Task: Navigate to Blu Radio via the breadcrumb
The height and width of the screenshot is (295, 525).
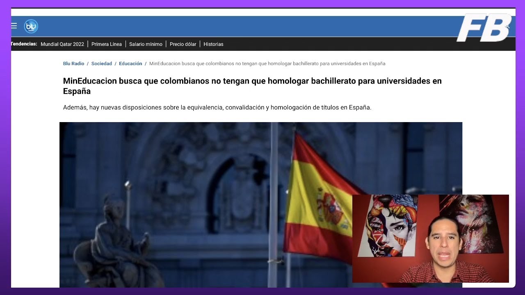Action: [73, 64]
